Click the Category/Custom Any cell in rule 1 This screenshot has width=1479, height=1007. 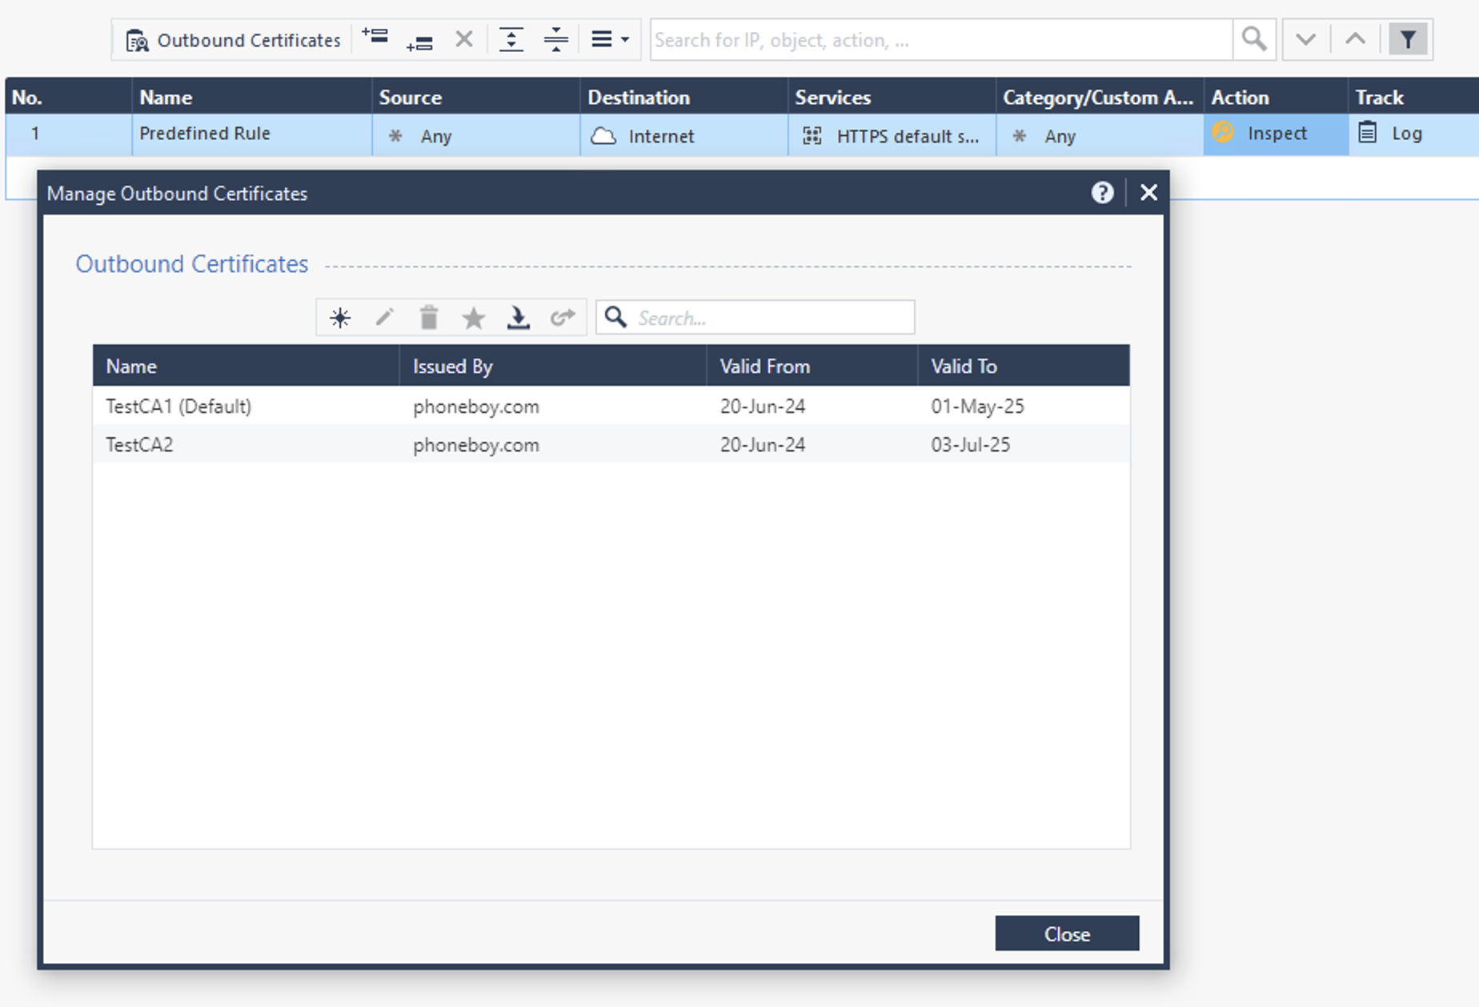[1100, 135]
